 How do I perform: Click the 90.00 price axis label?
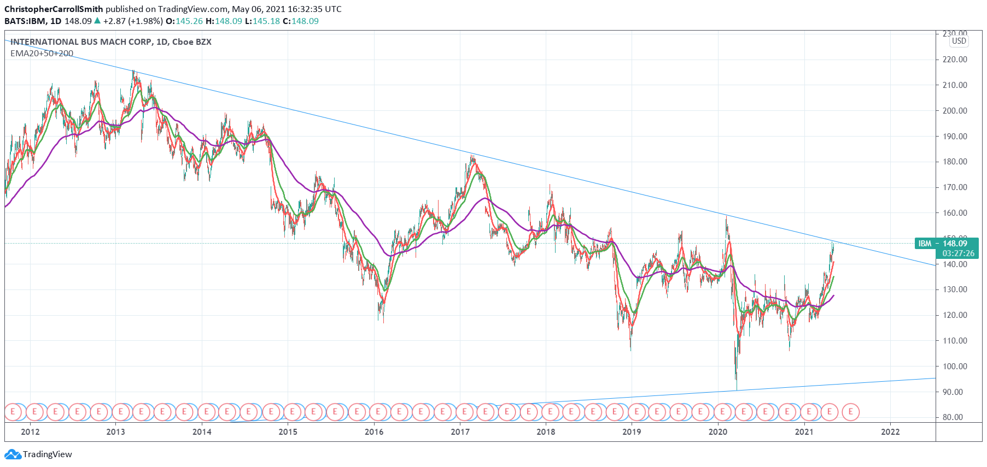[953, 392]
